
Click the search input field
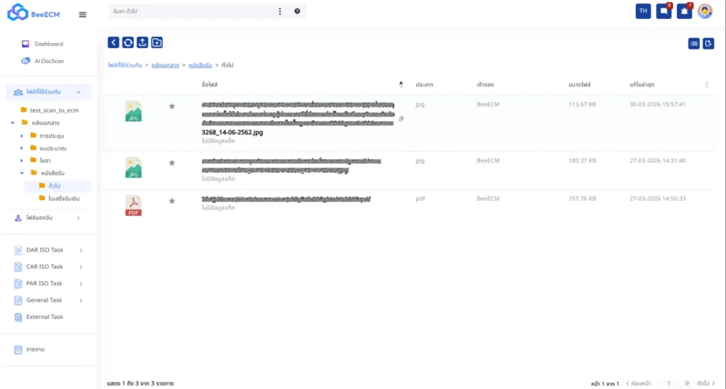tap(191, 11)
